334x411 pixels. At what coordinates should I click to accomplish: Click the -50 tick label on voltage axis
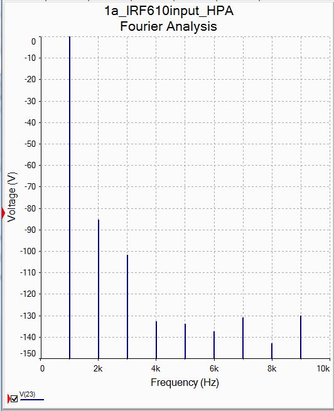click(30, 144)
